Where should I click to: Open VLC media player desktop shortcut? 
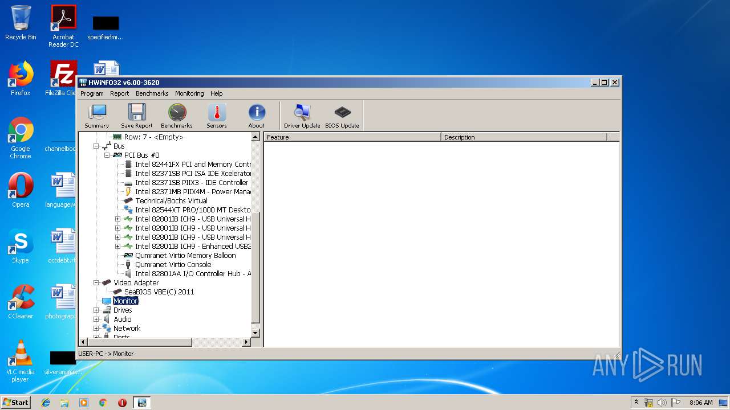(21, 361)
